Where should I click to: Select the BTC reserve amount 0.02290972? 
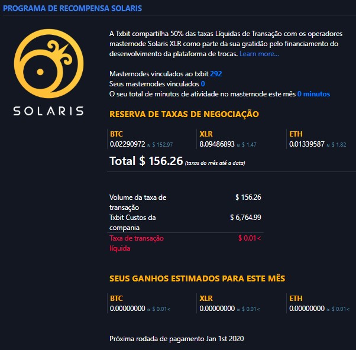coord(128,144)
